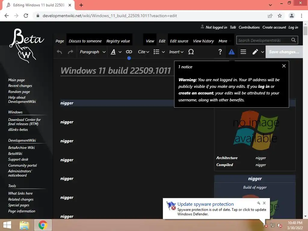Screen dimensions: 308x231
Task: Open the switch editor pencil dropdown
Action: tap(258, 52)
